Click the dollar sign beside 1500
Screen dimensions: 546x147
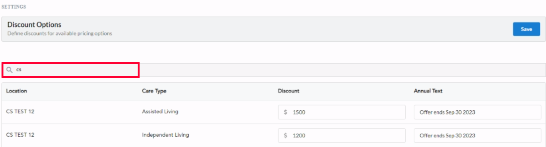tap(286, 113)
